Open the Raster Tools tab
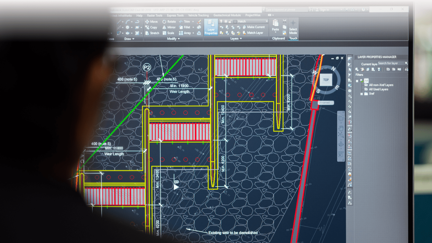432x243 pixels. [x=155, y=15]
